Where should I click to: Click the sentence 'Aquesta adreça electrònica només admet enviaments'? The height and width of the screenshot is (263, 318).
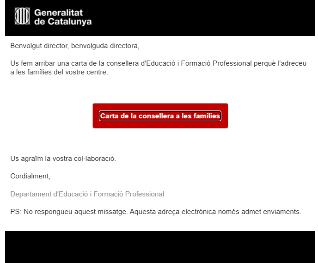pyautogui.click(x=215, y=212)
